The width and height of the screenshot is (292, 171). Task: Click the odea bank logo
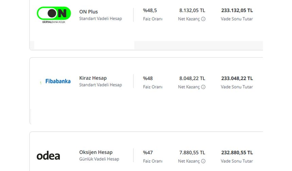click(48, 156)
